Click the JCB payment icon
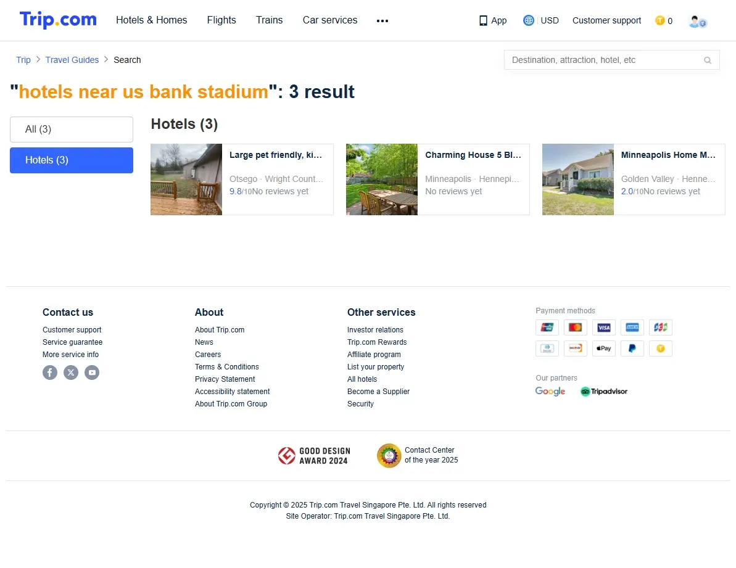The height and width of the screenshot is (568, 736). [661, 327]
